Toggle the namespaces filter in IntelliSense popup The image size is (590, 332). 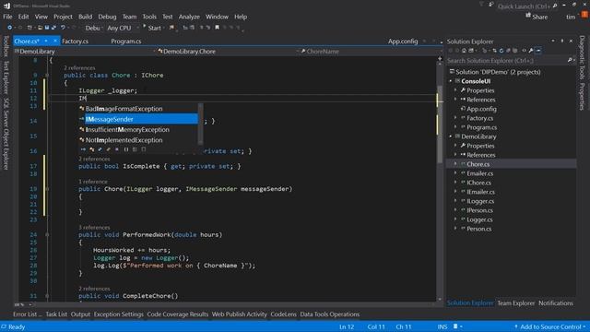click(126, 149)
